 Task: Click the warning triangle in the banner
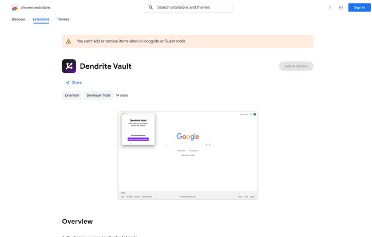(69, 42)
